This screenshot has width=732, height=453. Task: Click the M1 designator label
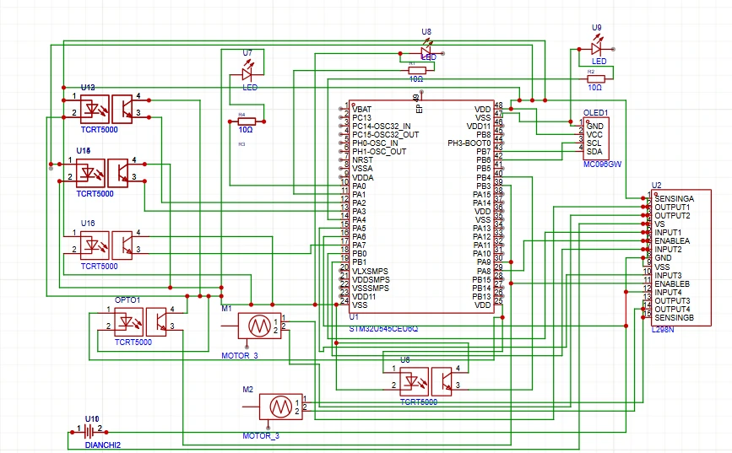[226, 309]
